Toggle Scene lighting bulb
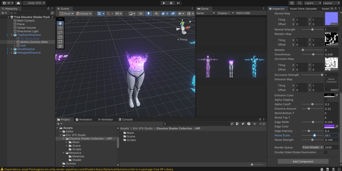342x171 pixels. click(x=149, y=13)
